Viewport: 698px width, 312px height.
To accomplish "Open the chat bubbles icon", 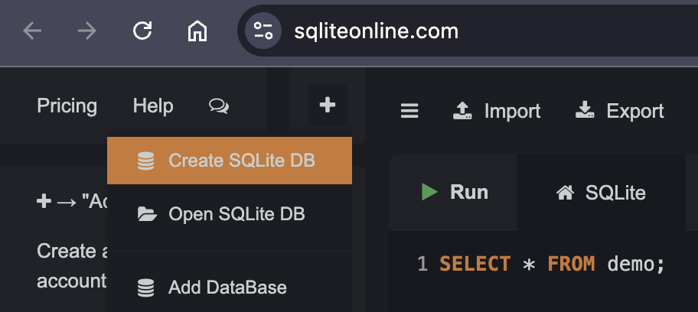I will coord(219,106).
